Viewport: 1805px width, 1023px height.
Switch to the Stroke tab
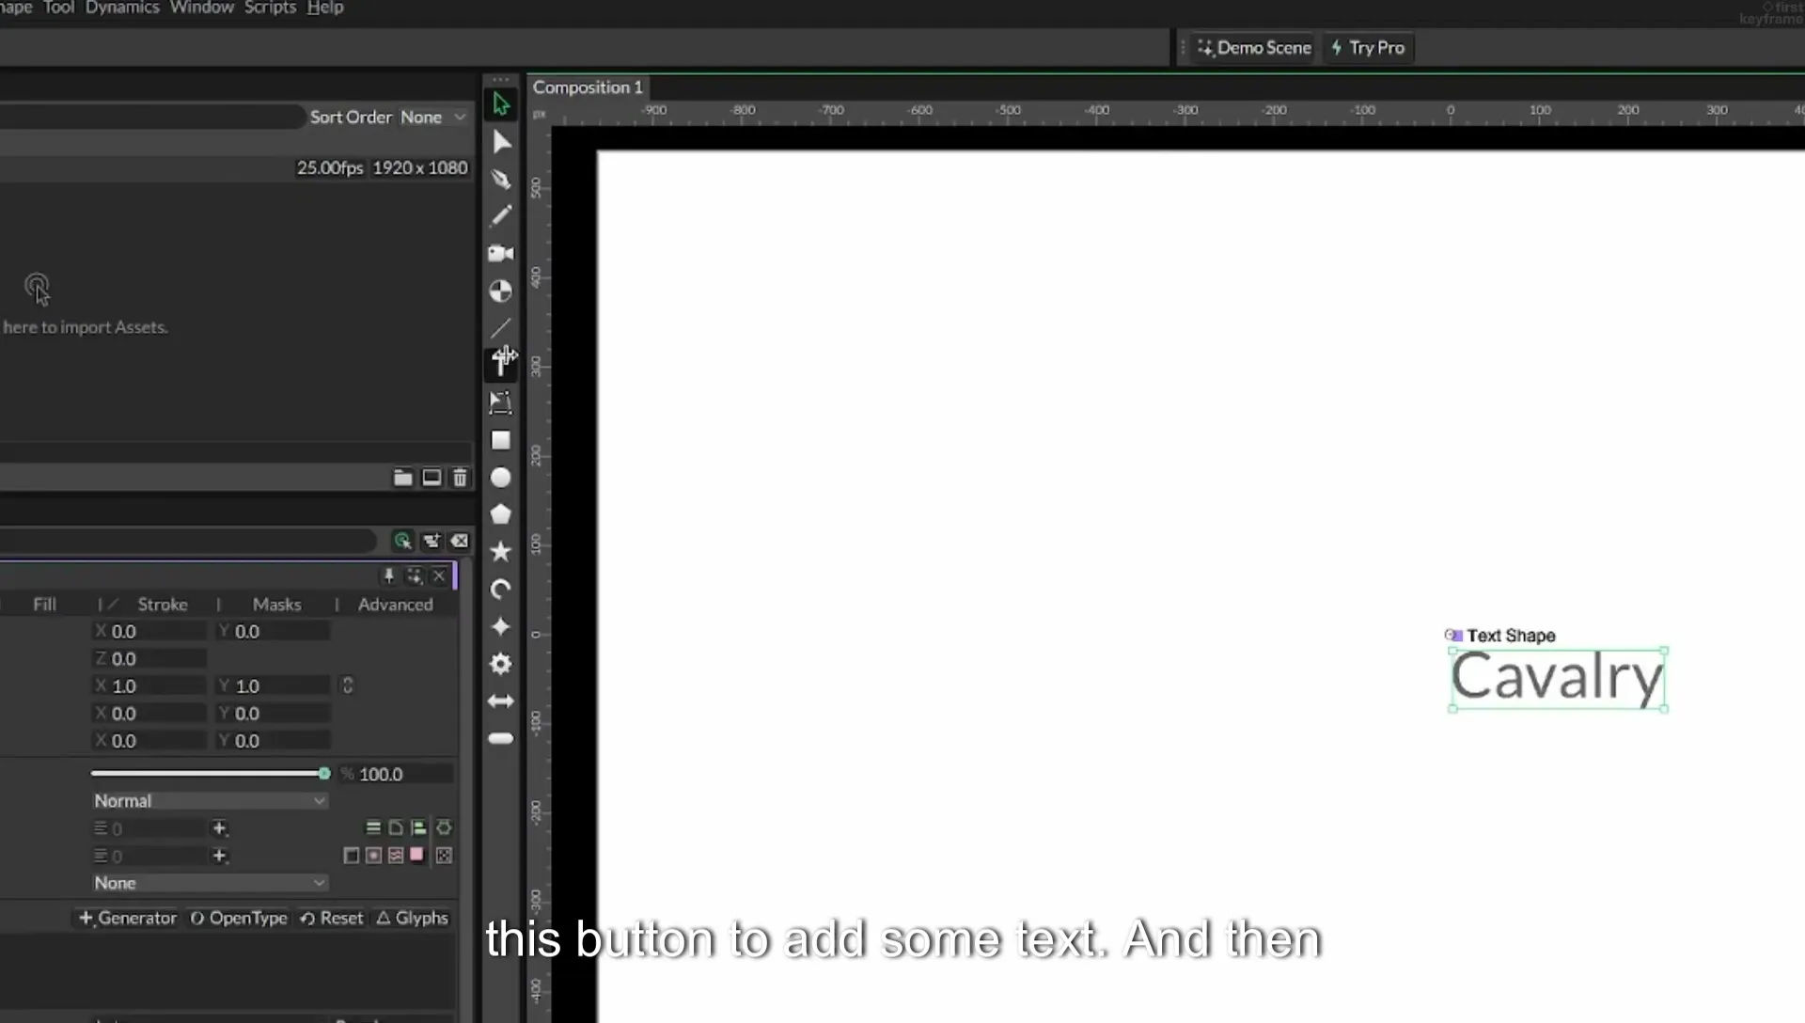tap(163, 604)
